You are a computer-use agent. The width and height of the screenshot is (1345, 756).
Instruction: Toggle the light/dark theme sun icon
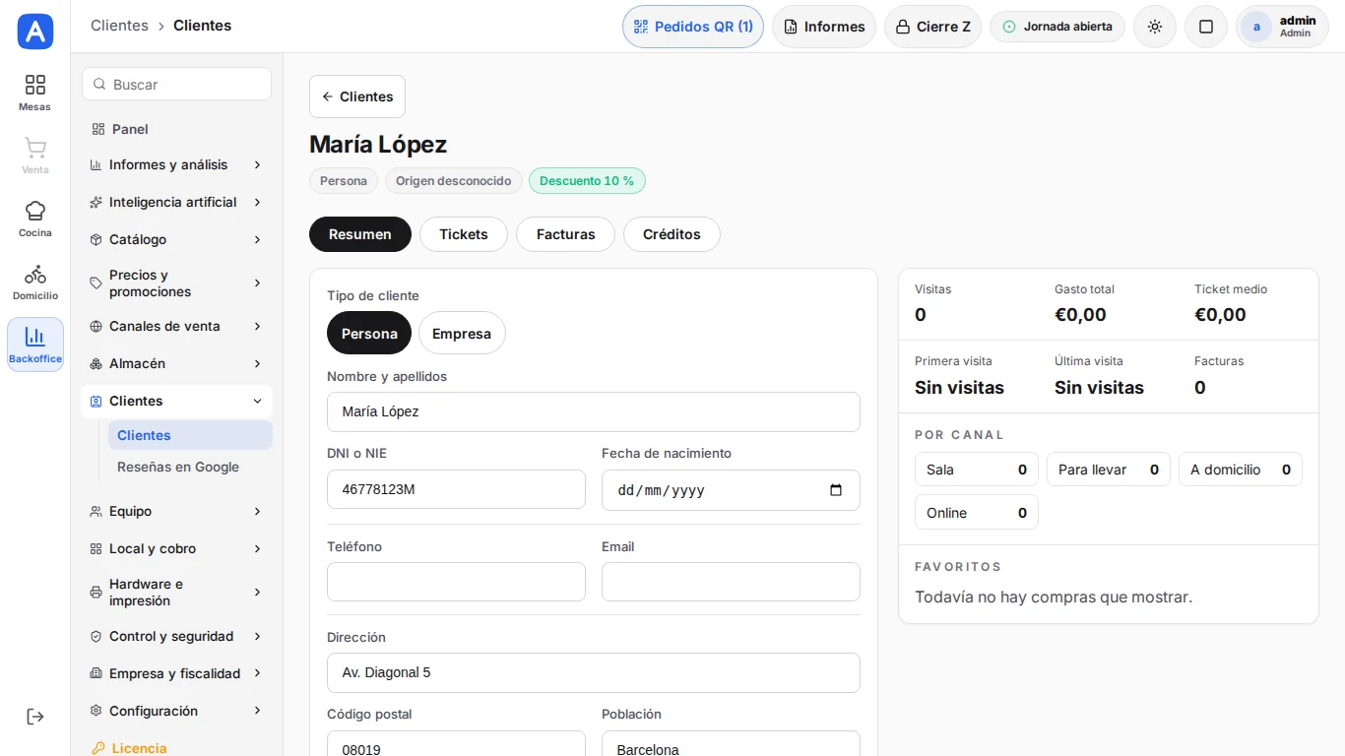1155,27
